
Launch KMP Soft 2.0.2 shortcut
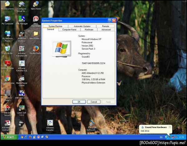22,95
